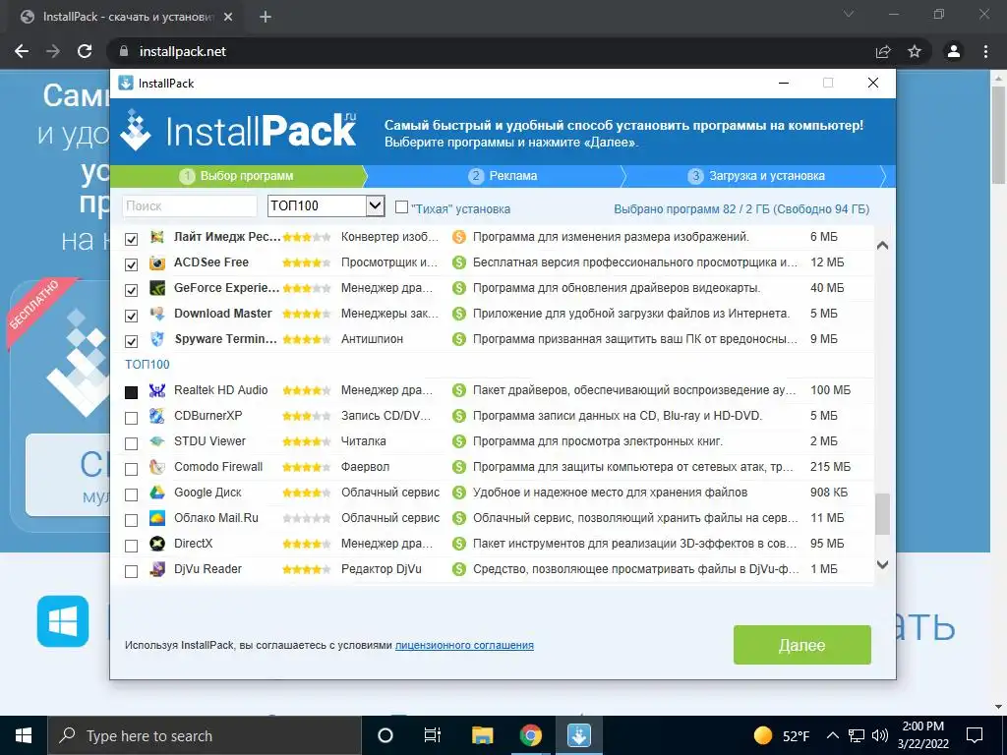Click the InstallPack title bar logo icon
1007x755 pixels.
click(x=126, y=83)
